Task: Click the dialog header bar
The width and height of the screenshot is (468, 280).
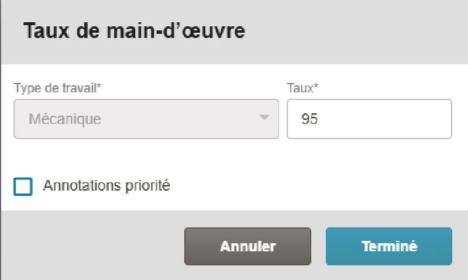Action: pos(351,31)
